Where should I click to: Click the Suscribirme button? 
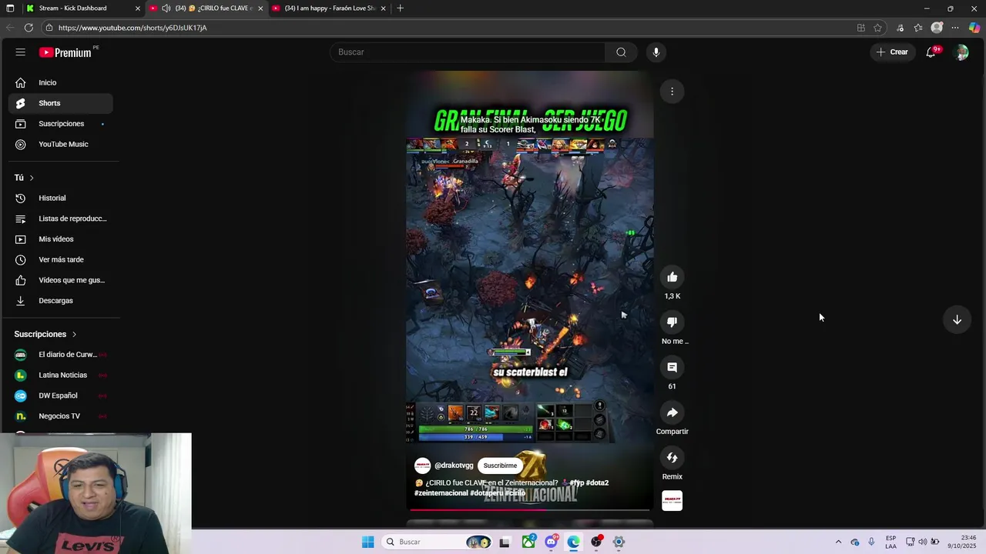[500, 466]
